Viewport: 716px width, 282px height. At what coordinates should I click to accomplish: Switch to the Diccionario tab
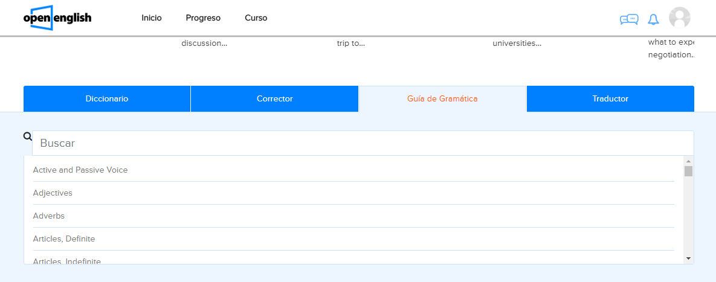point(107,99)
